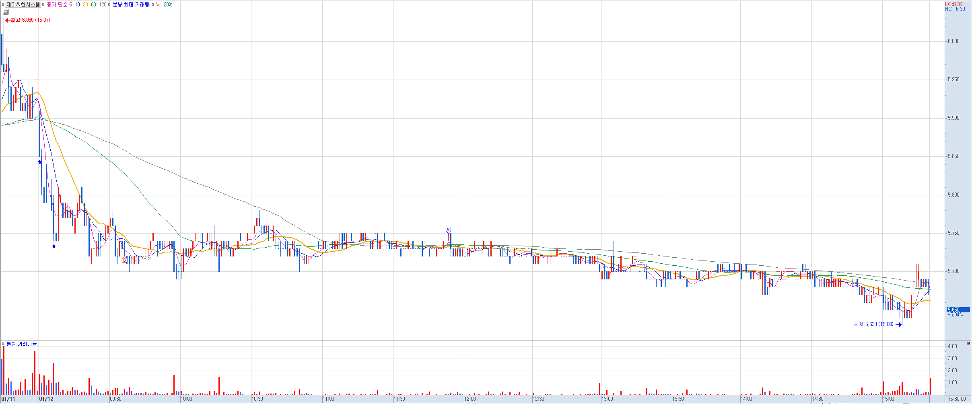Toggle the square marker before 제이씨현시스템
The width and height of the screenshot is (972, 404).
click(x=3, y=5)
